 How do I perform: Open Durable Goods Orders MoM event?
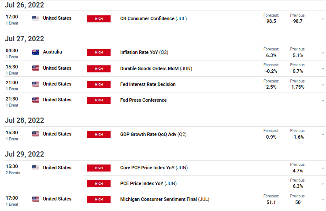(156, 68)
